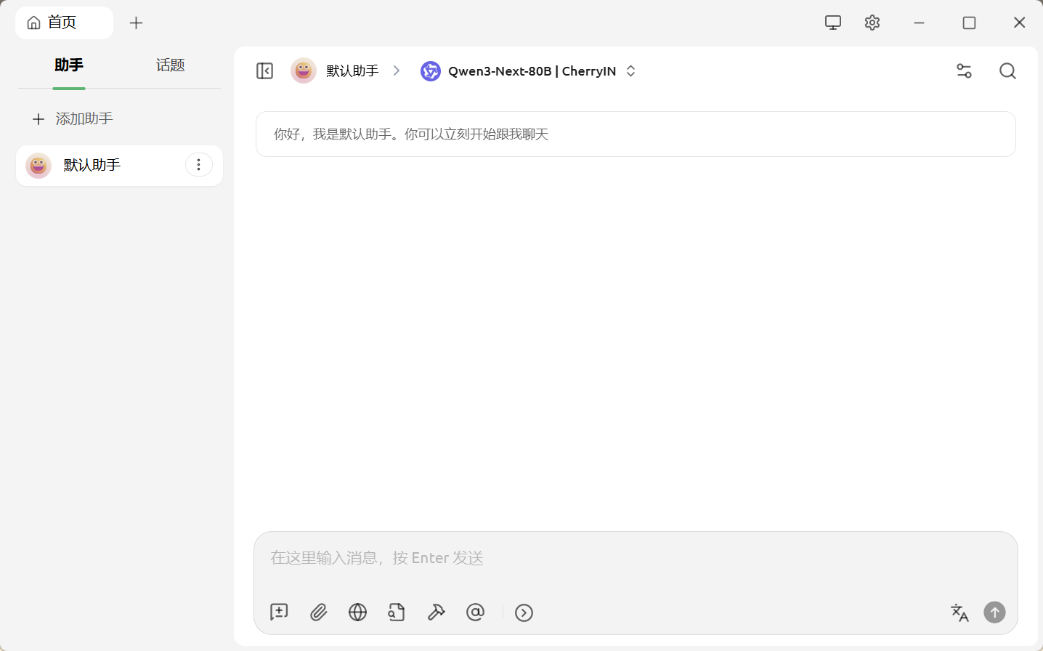The height and width of the screenshot is (651, 1043).
Task: Click the translate icon in input box
Action: [x=959, y=612]
